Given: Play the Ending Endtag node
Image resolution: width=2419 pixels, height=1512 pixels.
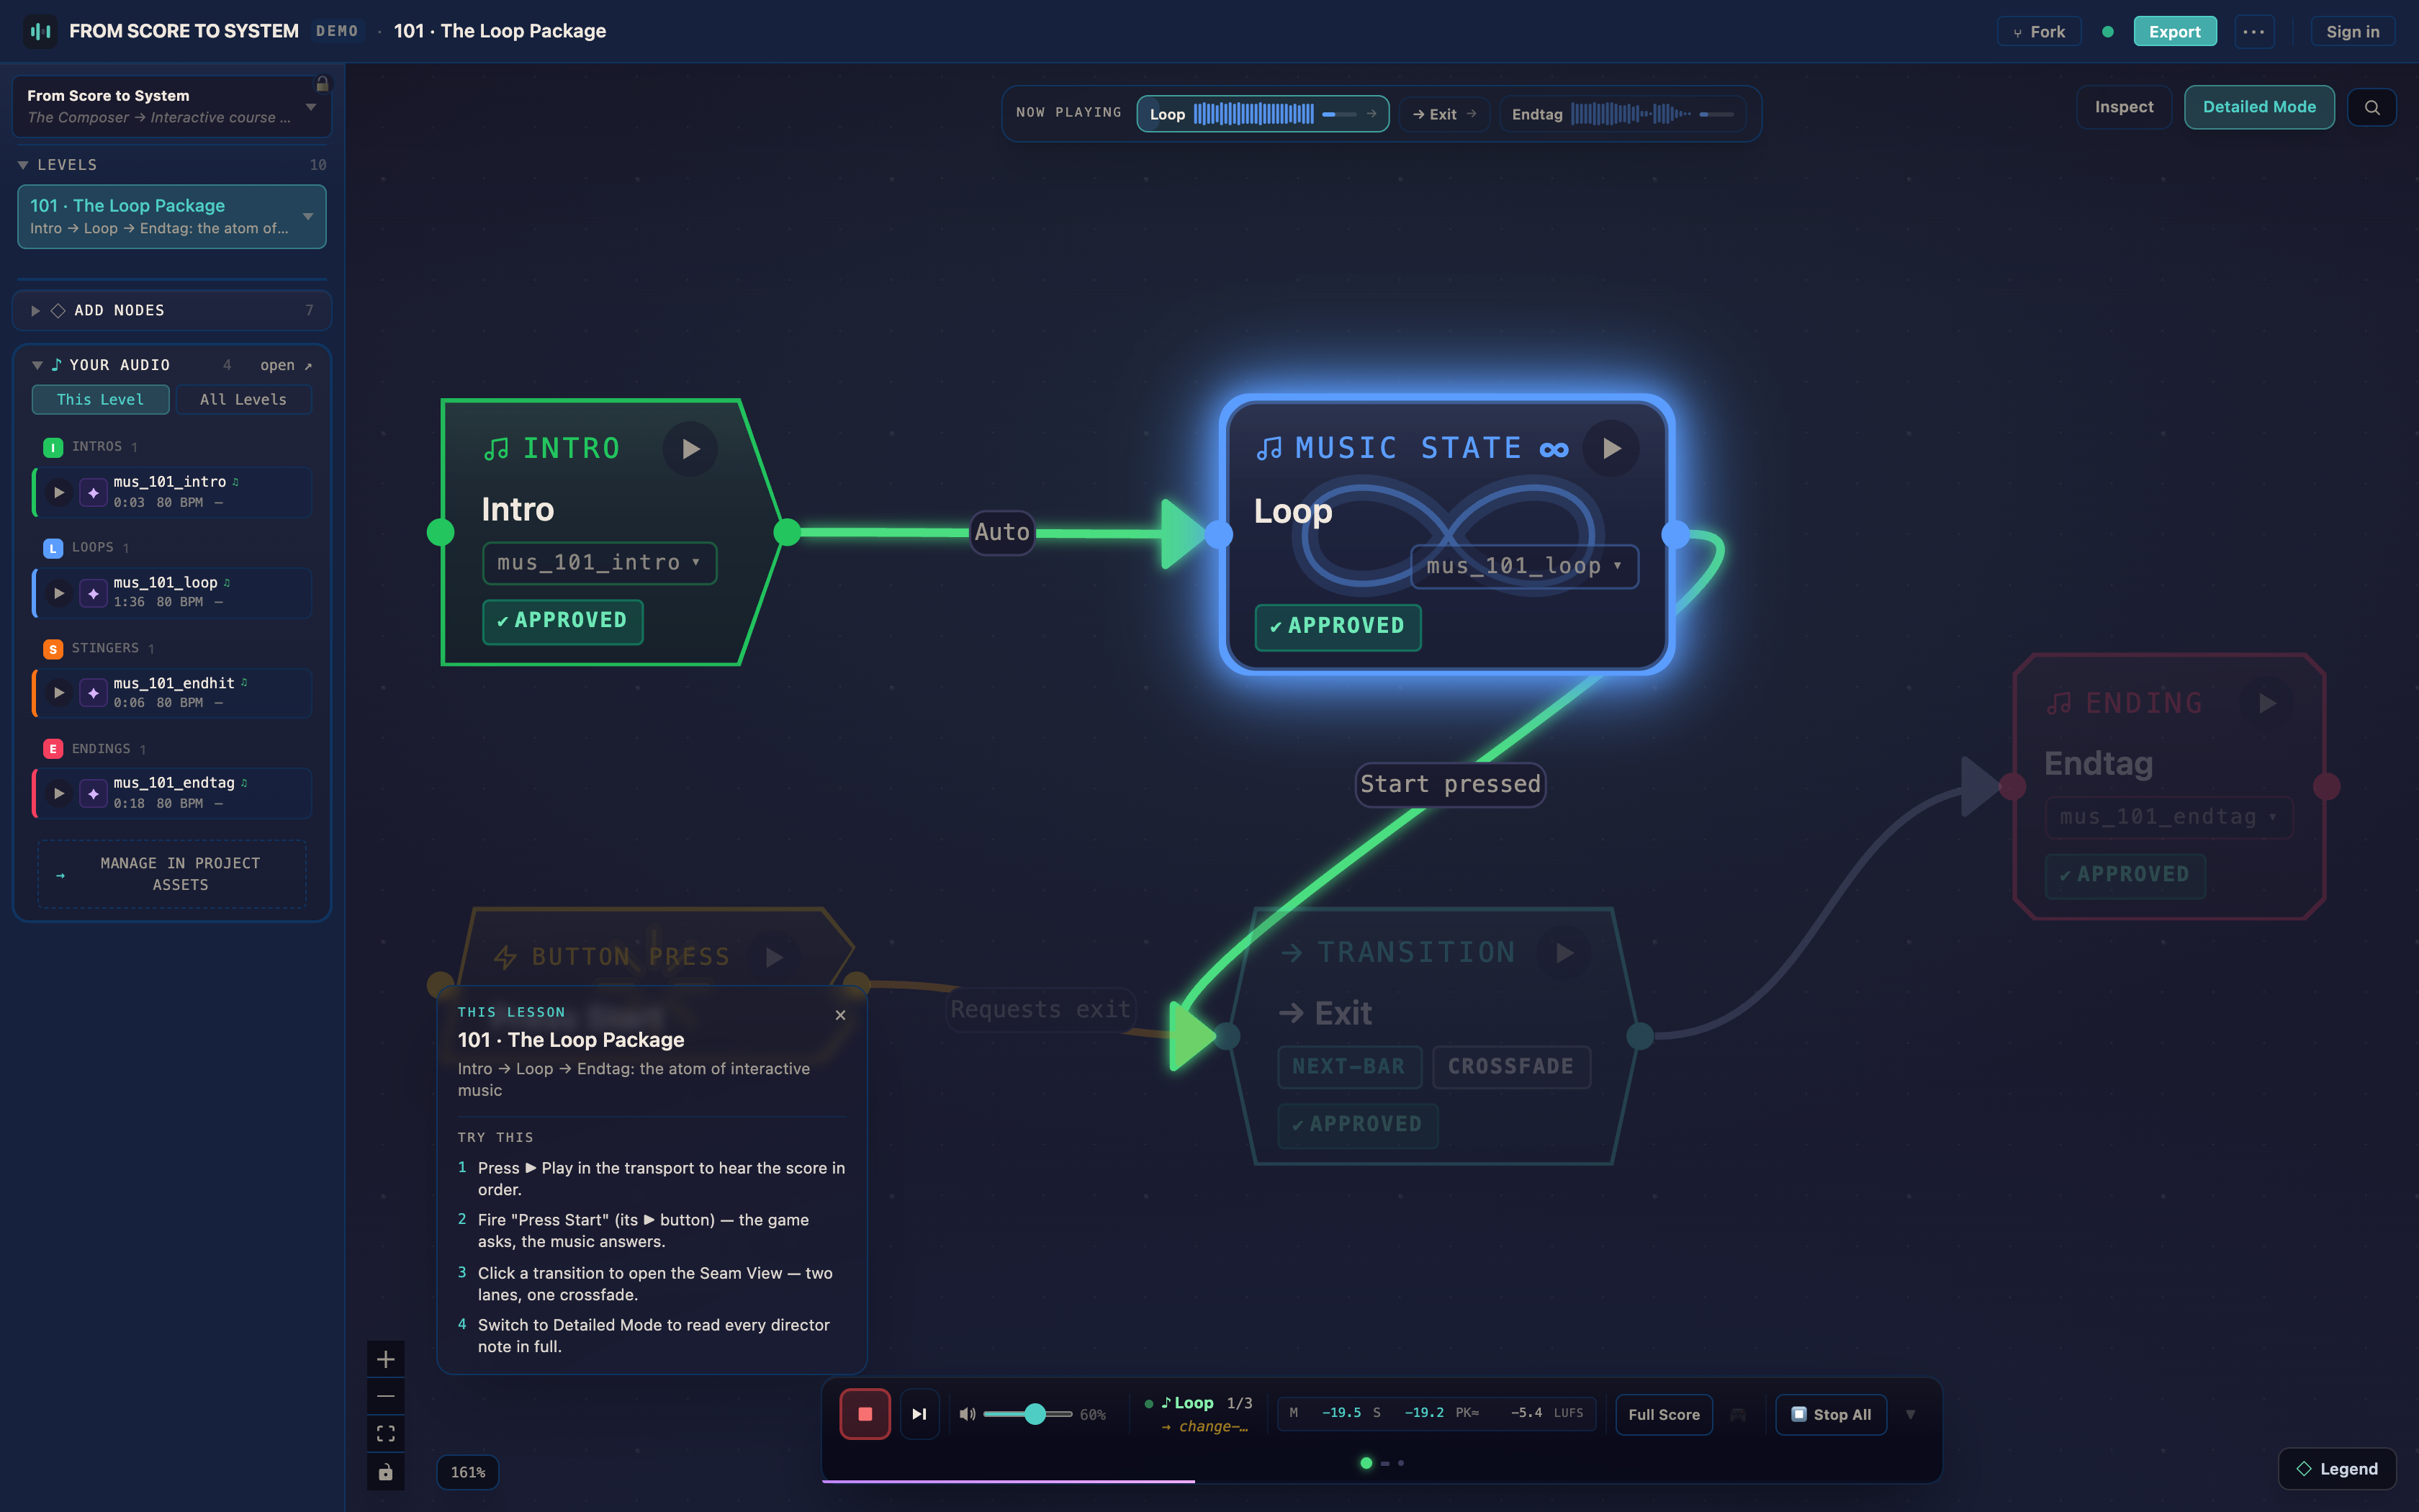Looking at the screenshot, I should pos(2267,703).
